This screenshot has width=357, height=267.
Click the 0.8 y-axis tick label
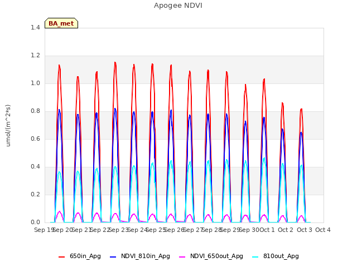click(35, 111)
